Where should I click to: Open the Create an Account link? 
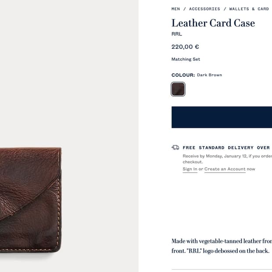pos(225,169)
